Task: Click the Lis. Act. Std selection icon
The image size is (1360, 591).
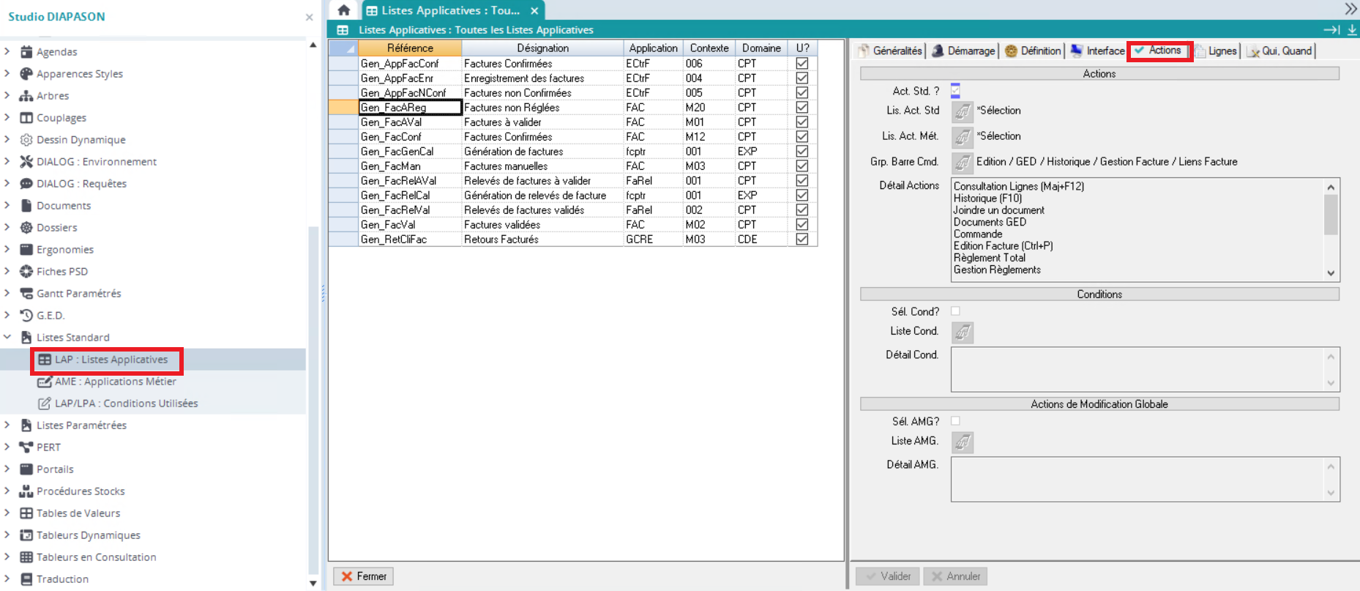Action: click(x=962, y=111)
